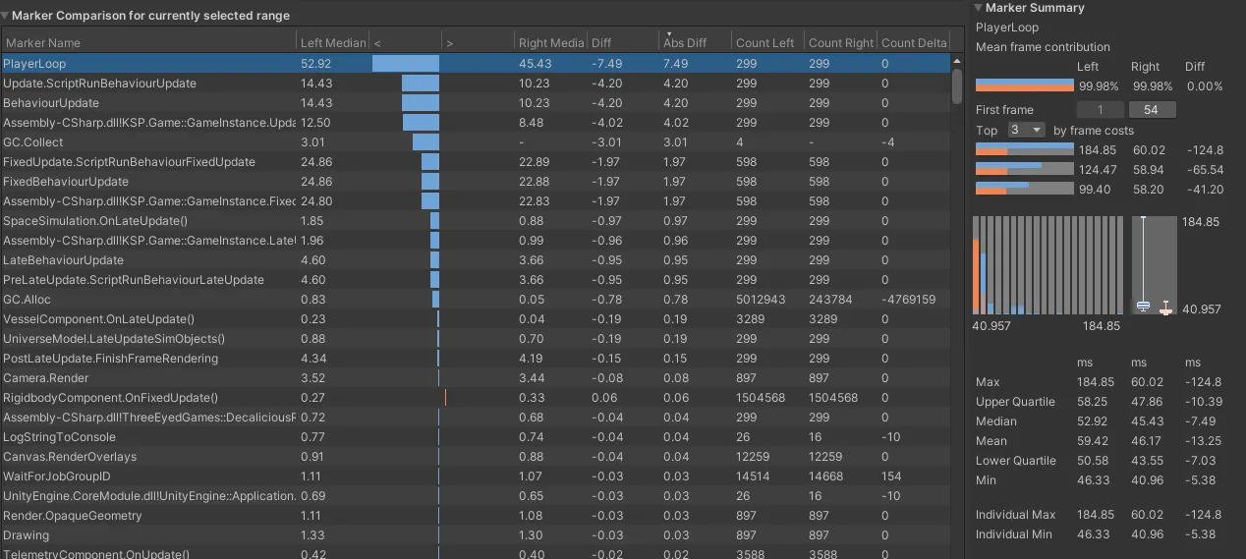The height and width of the screenshot is (559, 1246).
Task: Select the Drawing marker row
Action: [476, 534]
